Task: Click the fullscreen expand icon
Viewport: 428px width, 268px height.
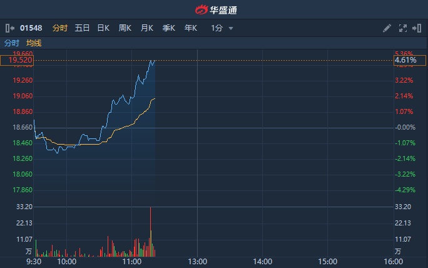Action: (x=402, y=28)
